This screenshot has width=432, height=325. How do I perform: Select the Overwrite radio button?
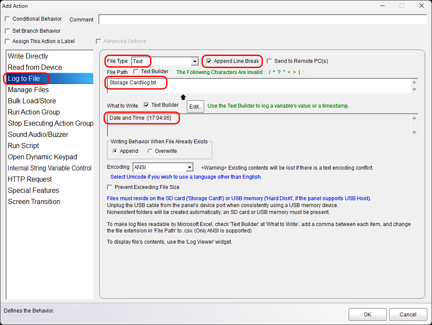(150, 151)
